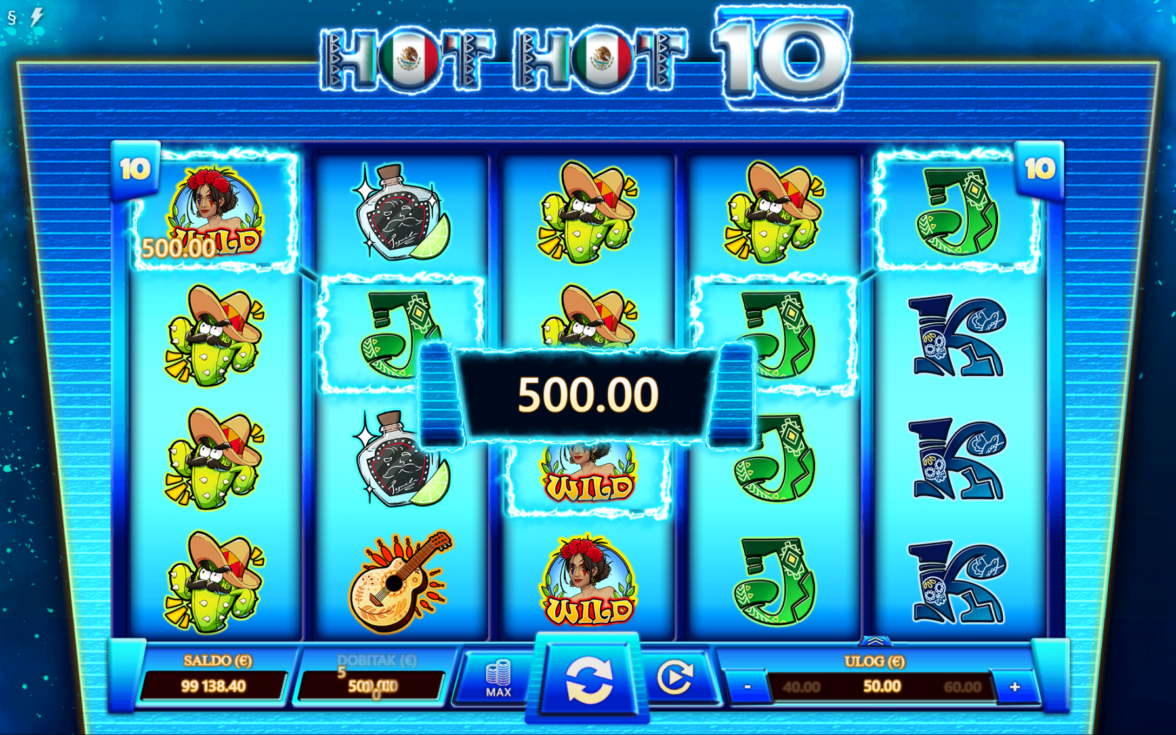The width and height of the screenshot is (1176, 735).
Task: Select the 40.00 bet value
Action: [801, 687]
